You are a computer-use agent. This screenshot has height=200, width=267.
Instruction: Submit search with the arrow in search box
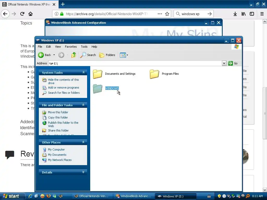pyautogui.click(x=210, y=14)
